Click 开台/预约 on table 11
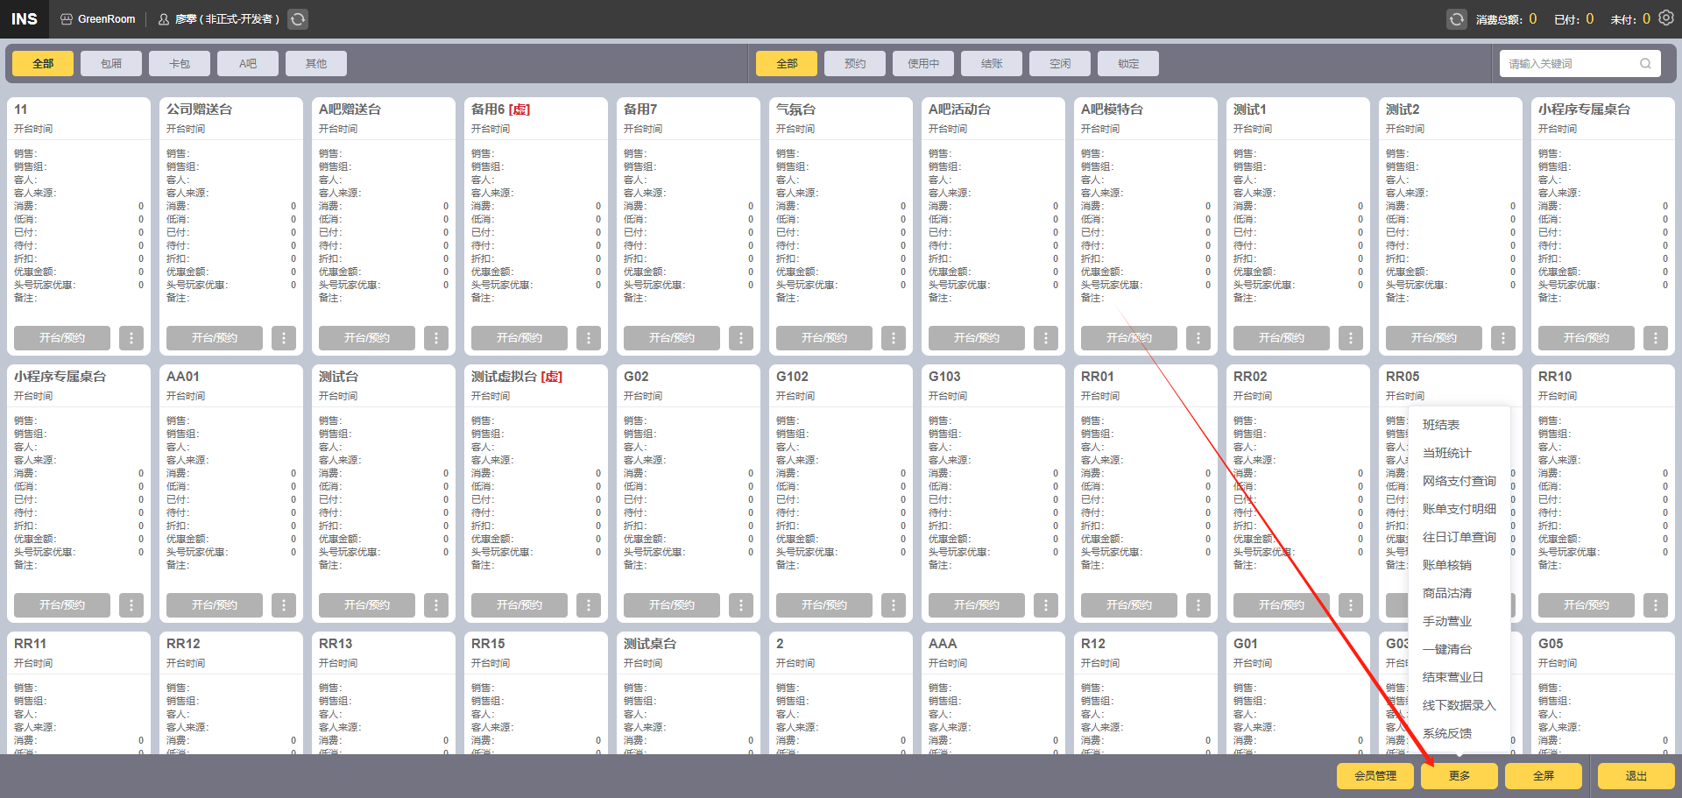Screen dimensions: 1682x798 point(62,338)
